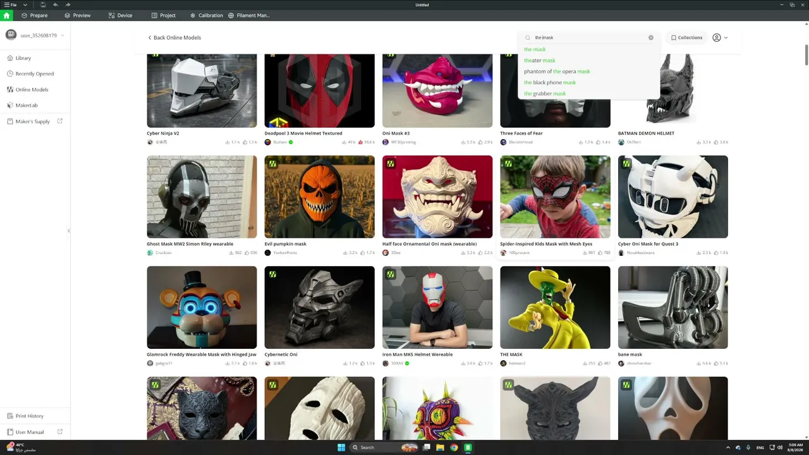Click the redo arrow in the title bar
The image size is (809, 455).
coord(68,5)
